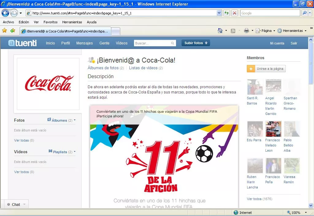314x216 pixels.
Task: Click the Buscar search field
Action: (x=155, y=43)
